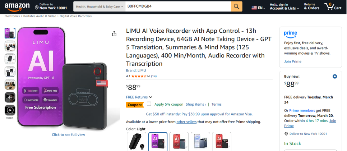The image size is (347, 151).
Task: Click the share icon above product image
Action: [x=114, y=34]
